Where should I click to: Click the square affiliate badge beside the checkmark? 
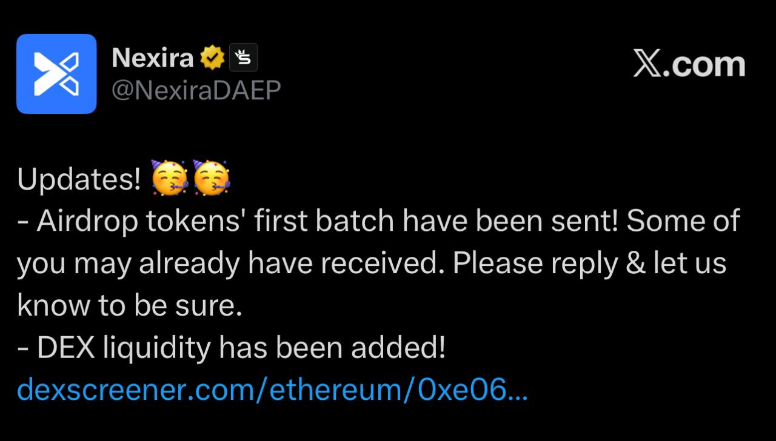pos(243,58)
